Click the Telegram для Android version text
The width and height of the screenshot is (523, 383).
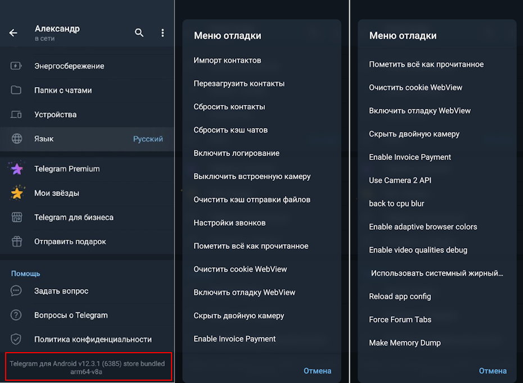click(87, 367)
